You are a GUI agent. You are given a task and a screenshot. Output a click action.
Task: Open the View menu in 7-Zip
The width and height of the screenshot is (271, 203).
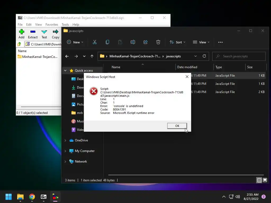[x=38, y=25]
